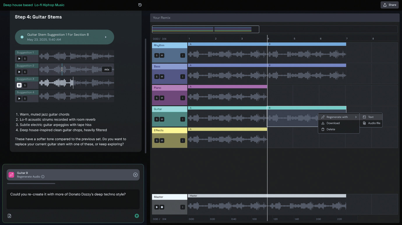Stop the Master track playback
This screenshot has width=402, height=225.
[x=162, y=207]
